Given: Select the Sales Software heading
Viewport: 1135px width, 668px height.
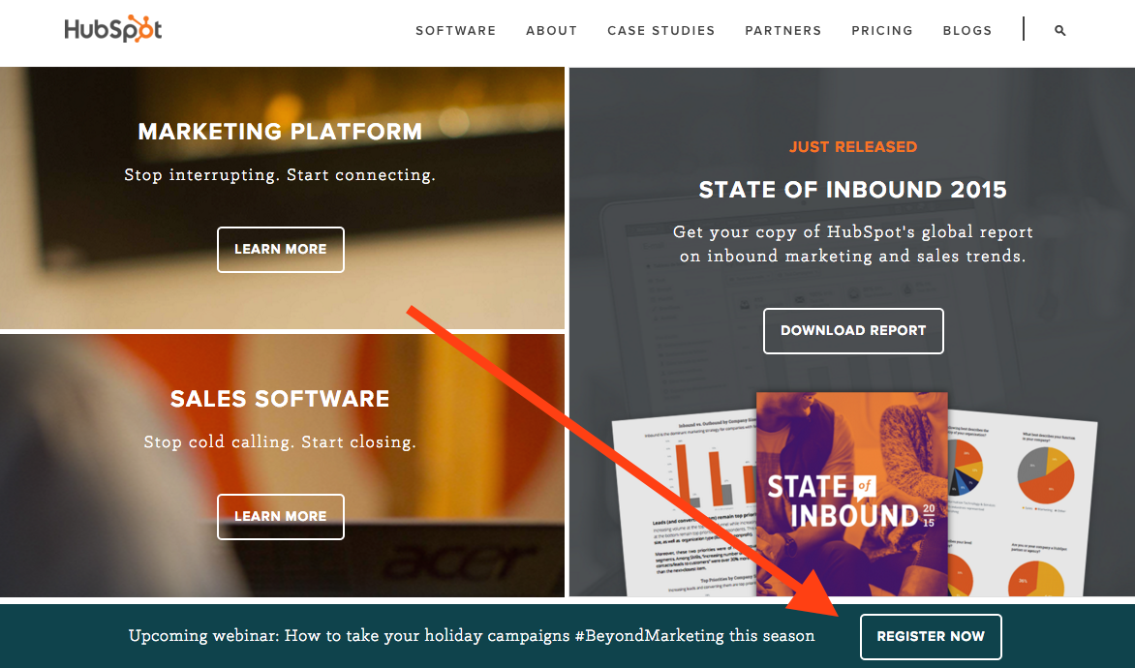Looking at the screenshot, I should pos(280,399).
